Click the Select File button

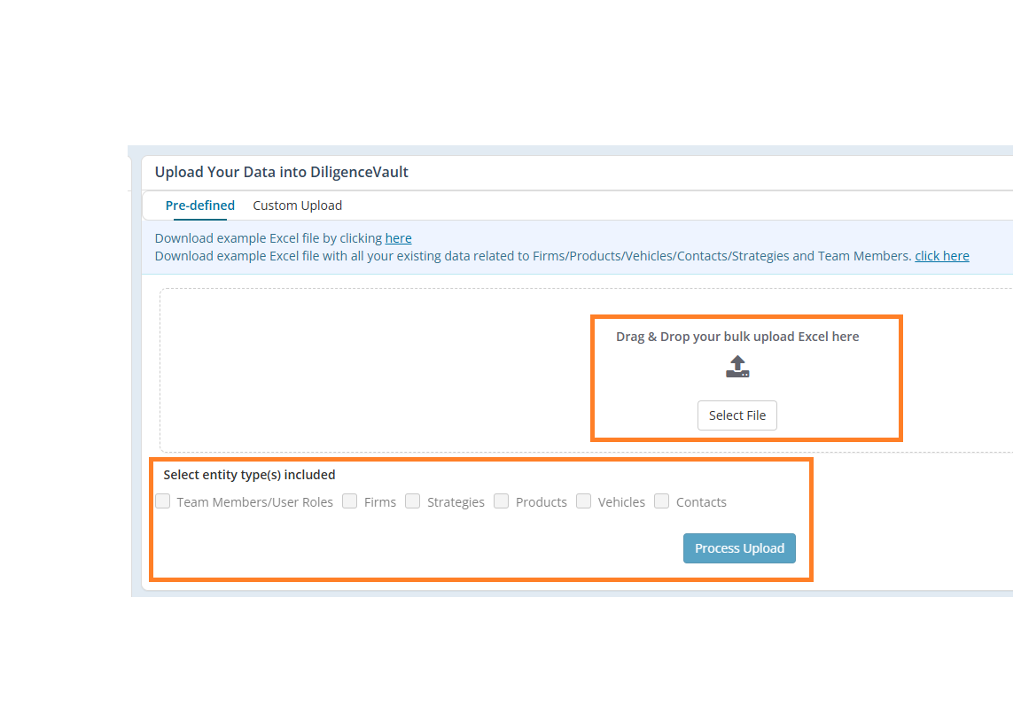[x=737, y=415]
